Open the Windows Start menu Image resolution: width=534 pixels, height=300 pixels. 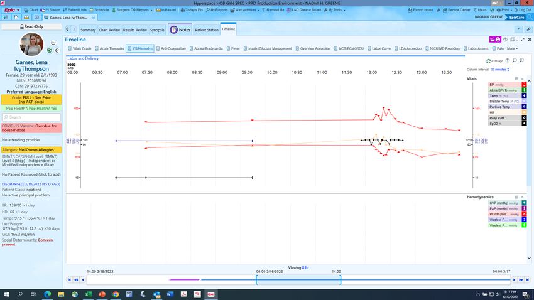coord(6,294)
